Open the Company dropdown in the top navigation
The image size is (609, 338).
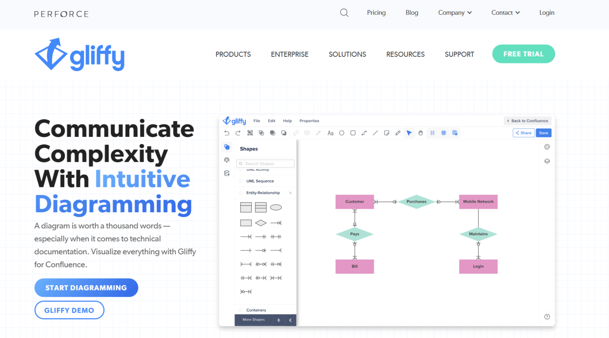[x=454, y=12]
